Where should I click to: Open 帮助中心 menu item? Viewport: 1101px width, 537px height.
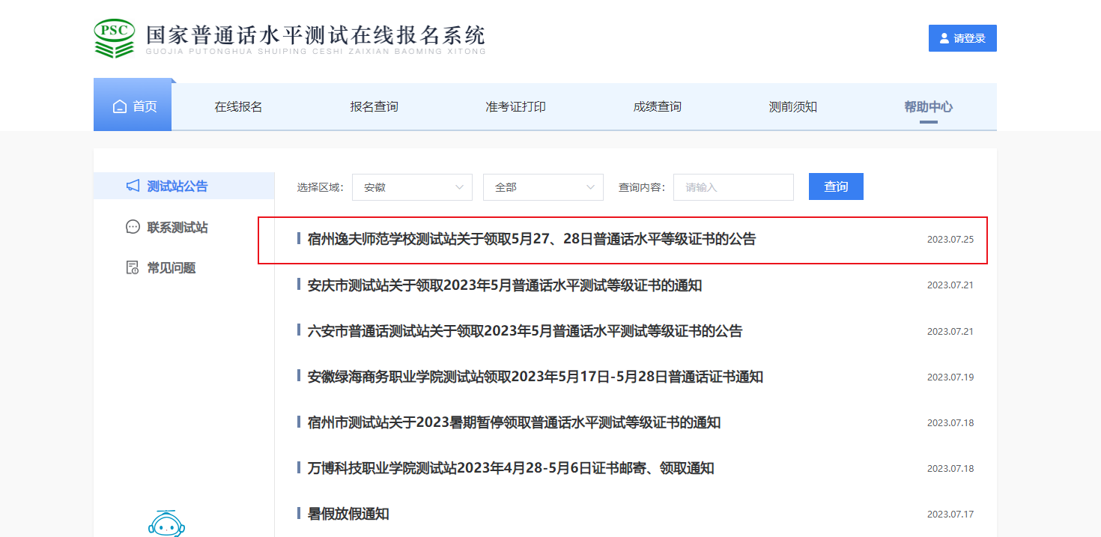tap(928, 107)
